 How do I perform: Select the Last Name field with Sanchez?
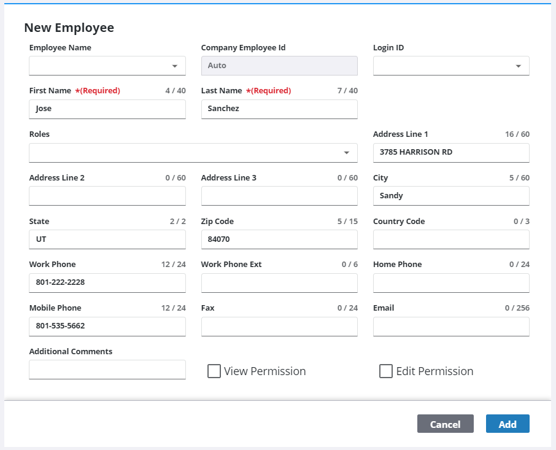[279, 109]
